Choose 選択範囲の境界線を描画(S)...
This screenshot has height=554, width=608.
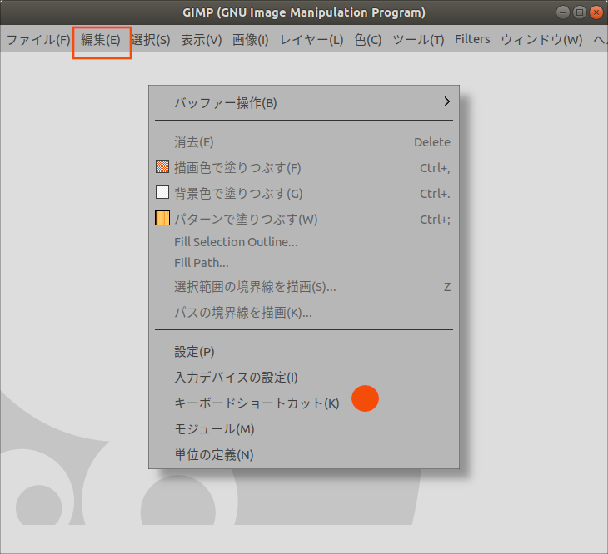(304, 287)
